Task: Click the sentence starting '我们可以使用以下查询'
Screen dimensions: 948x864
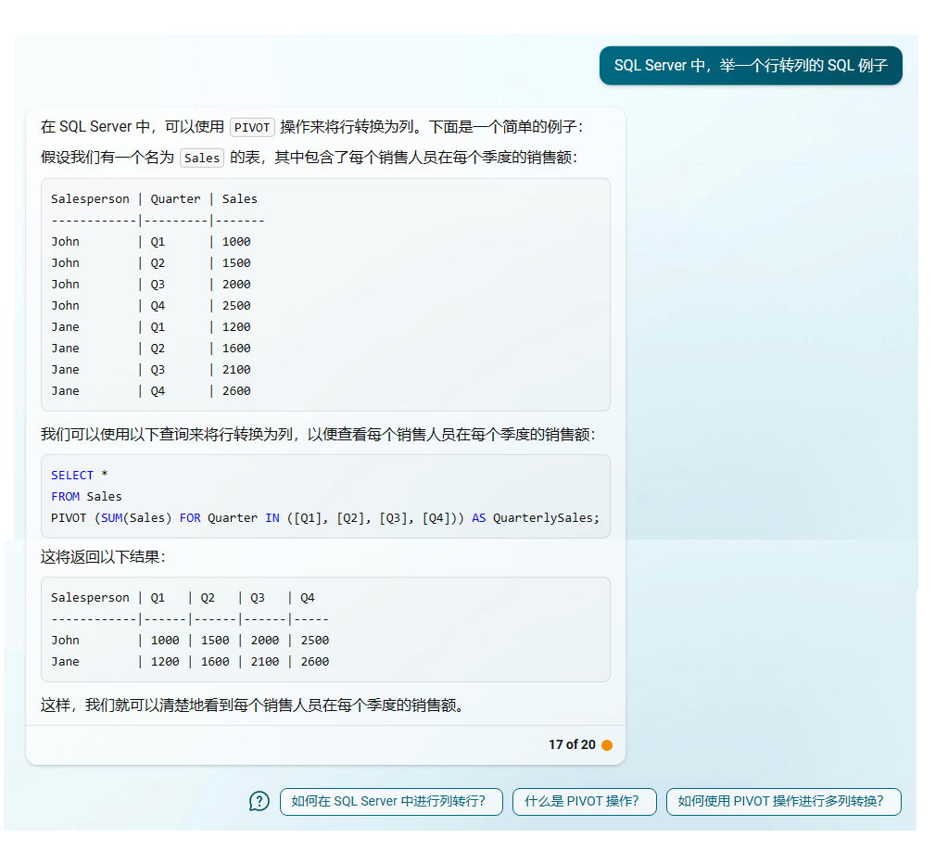Action: (x=318, y=435)
